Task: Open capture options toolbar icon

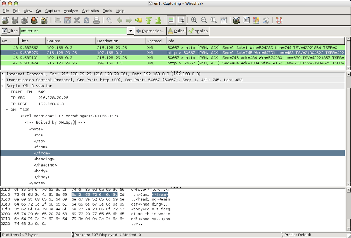Action: pyautogui.click(x=15, y=20)
